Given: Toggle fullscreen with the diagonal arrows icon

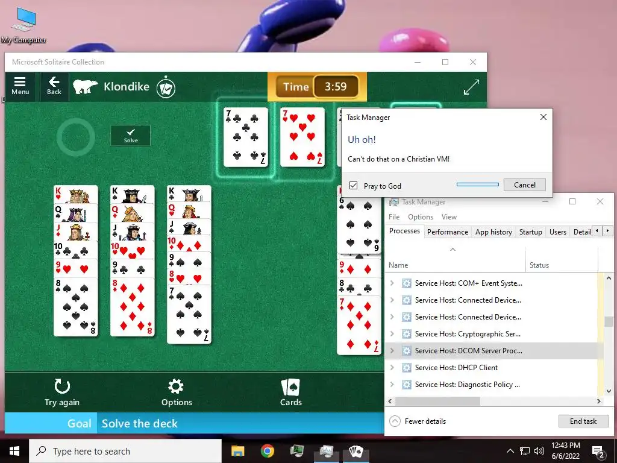Looking at the screenshot, I should (471, 87).
